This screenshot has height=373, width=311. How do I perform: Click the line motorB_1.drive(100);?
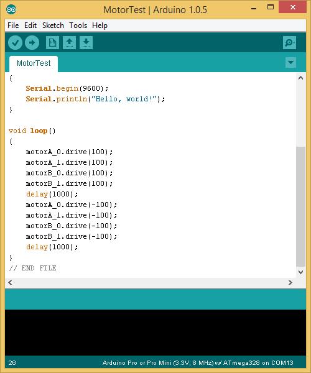point(69,183)
